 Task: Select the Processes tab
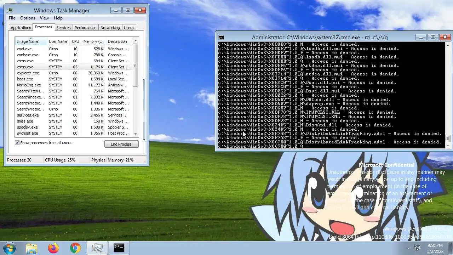tap(44, 27)
